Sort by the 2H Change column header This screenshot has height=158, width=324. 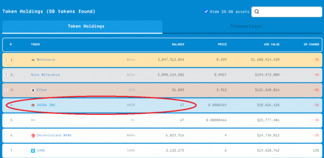[x=311, y=44]
